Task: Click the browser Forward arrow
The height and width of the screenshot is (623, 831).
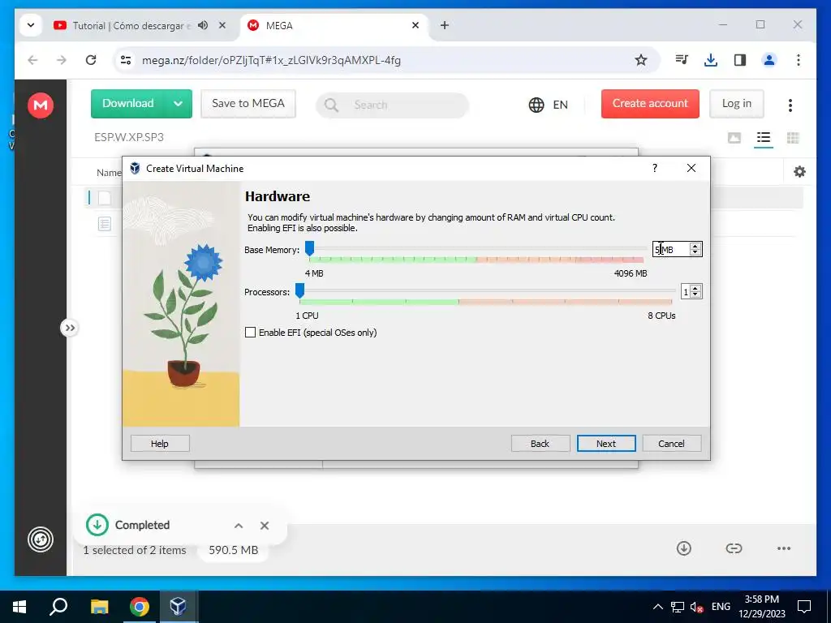Action: [62, 60]
